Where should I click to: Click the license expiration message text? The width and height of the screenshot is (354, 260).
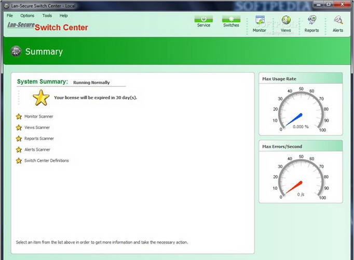[96, 97]
